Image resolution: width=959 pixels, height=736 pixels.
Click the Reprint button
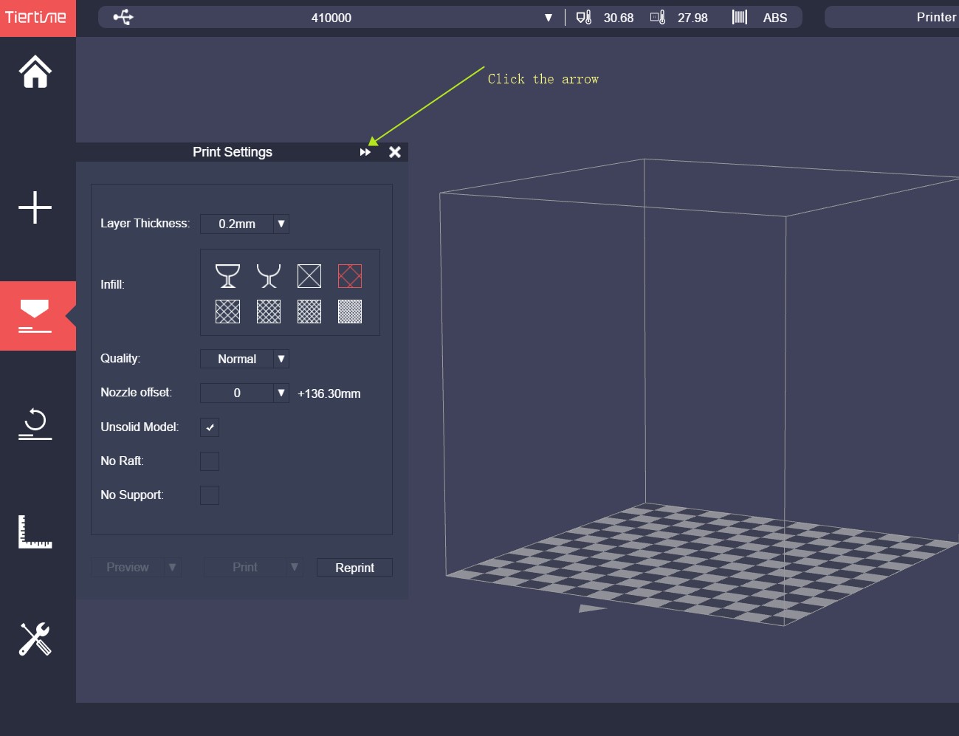coord(354,568)
